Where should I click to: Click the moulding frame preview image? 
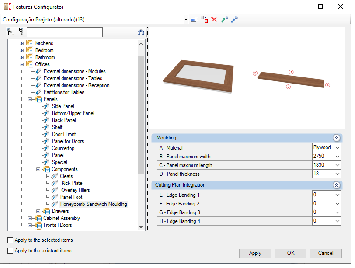pyautogui.click(x=198, y=77)
